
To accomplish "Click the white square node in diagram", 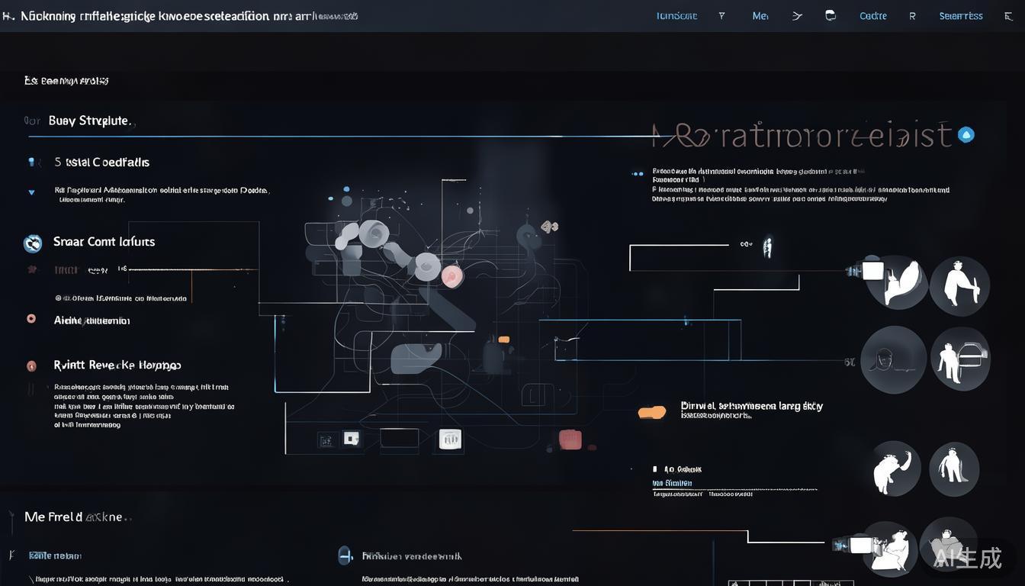I will tap(450, 439).
